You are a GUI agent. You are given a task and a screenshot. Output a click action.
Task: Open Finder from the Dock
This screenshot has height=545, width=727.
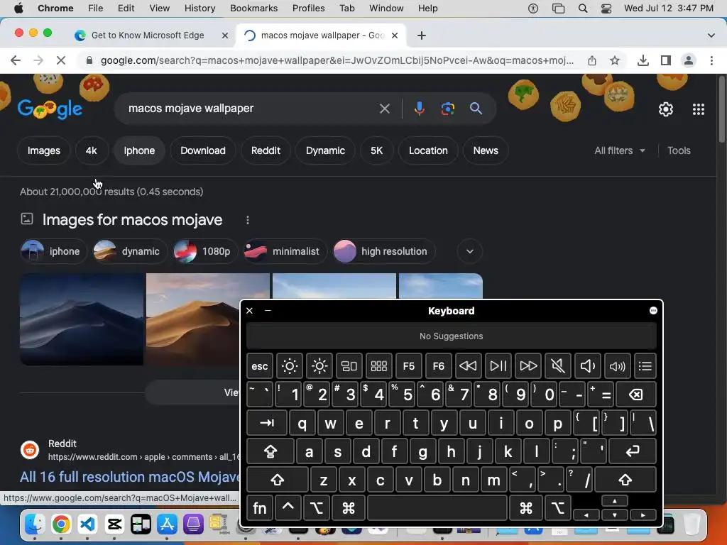pos(35,524)
